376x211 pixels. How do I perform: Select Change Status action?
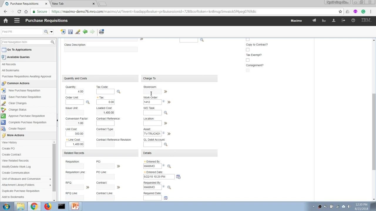[17, 110]
